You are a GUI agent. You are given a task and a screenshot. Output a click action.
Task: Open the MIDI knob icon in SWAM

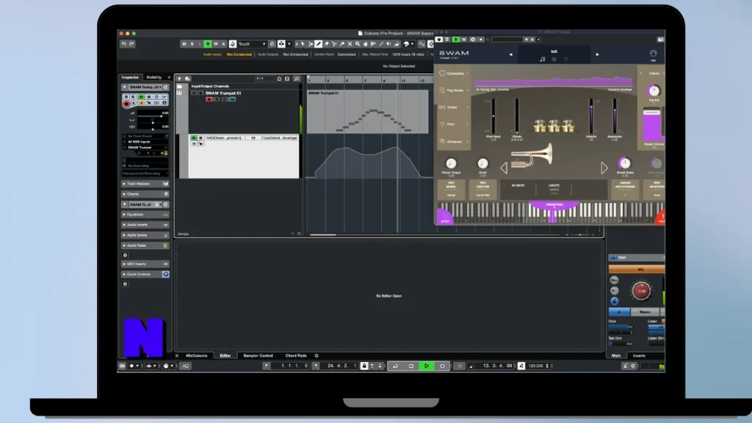[x=653, y=54]
